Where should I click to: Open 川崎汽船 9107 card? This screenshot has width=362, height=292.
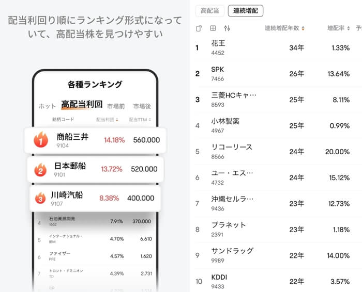(x=95, y=199)
